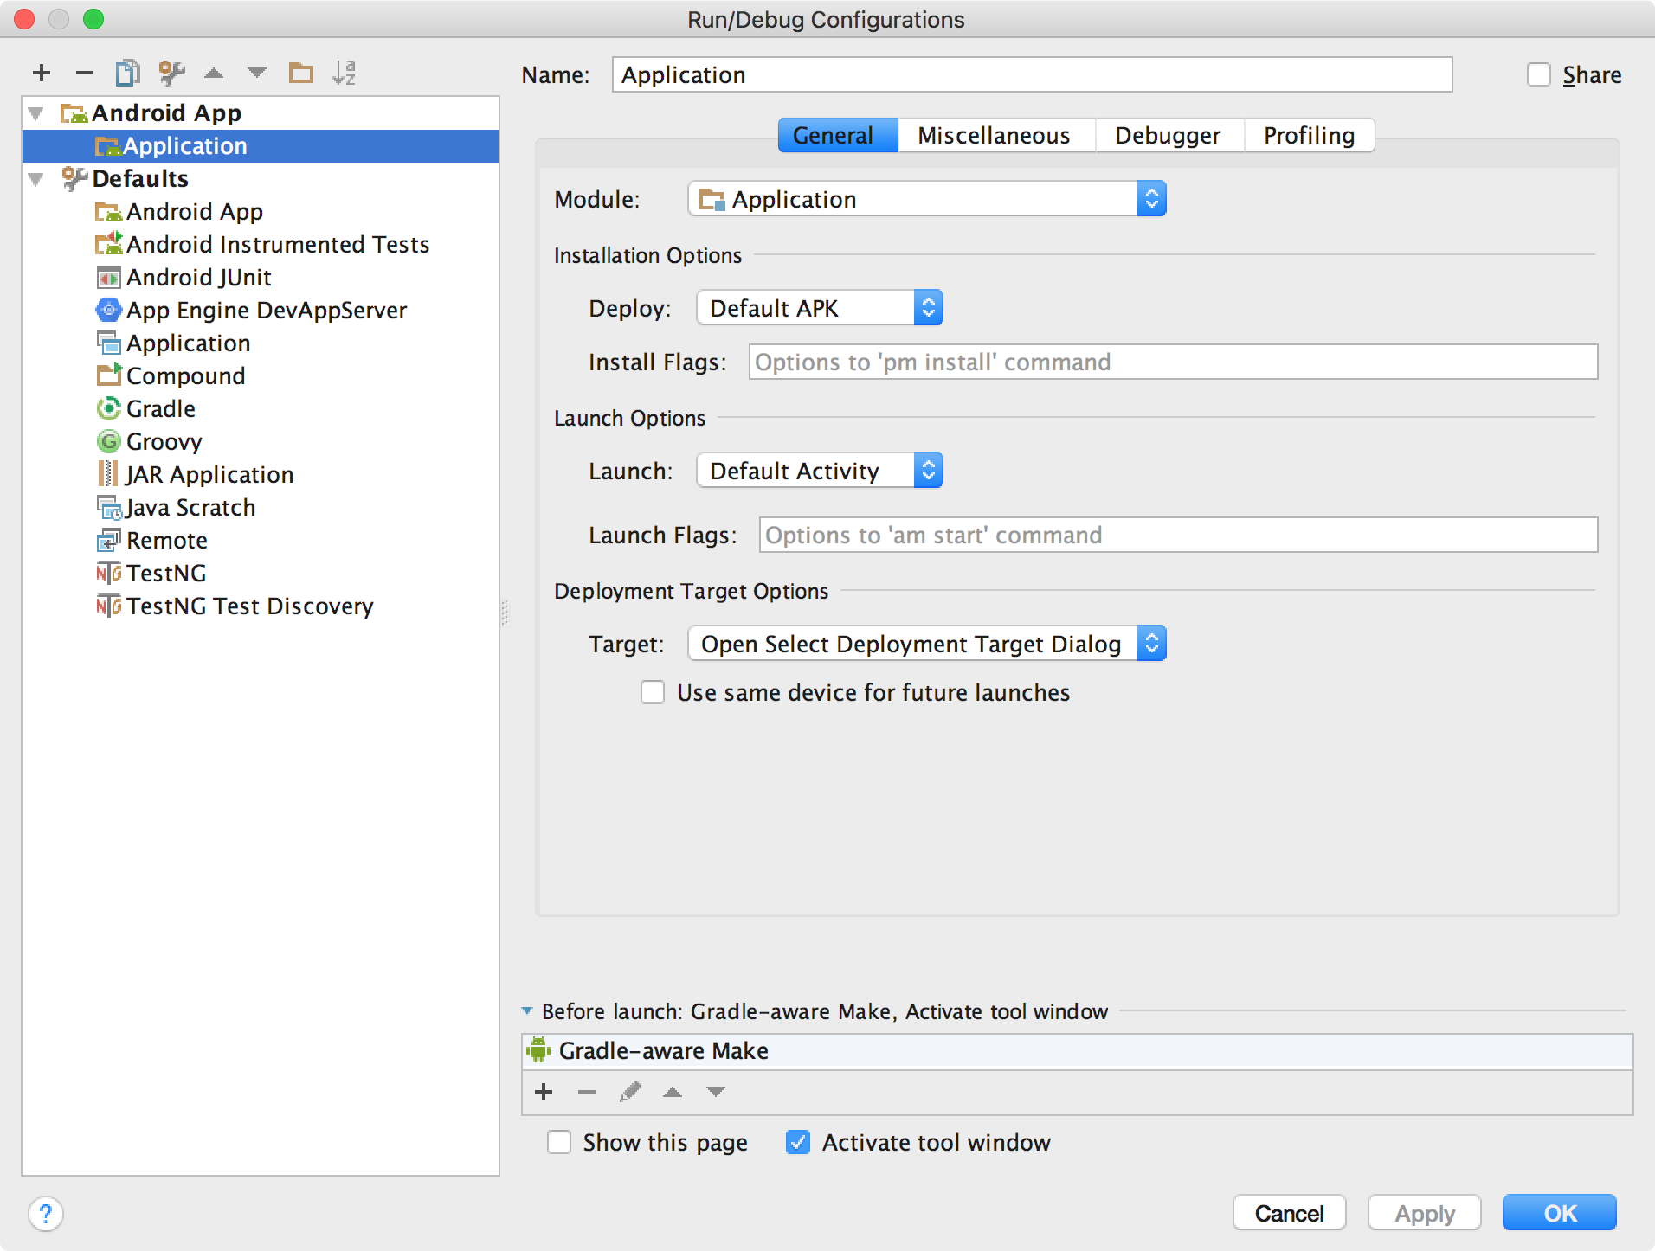
Task: Click the copy configuration icon
Action: pyautogui.click(x=127, y=74)
